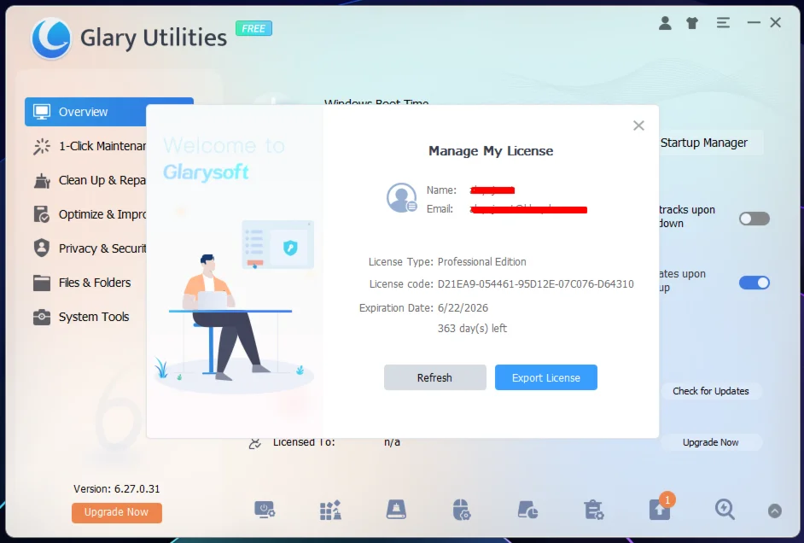This screenshot has width=804, height=543.
Task: Open the uninstall manager grid dock icon
Action: [330, 510]
